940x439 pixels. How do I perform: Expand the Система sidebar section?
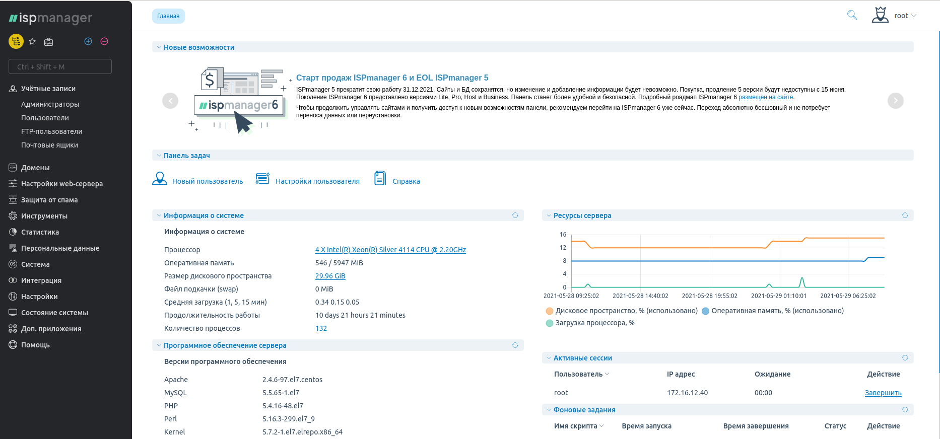pyautogui.click(x=35, y=264)
